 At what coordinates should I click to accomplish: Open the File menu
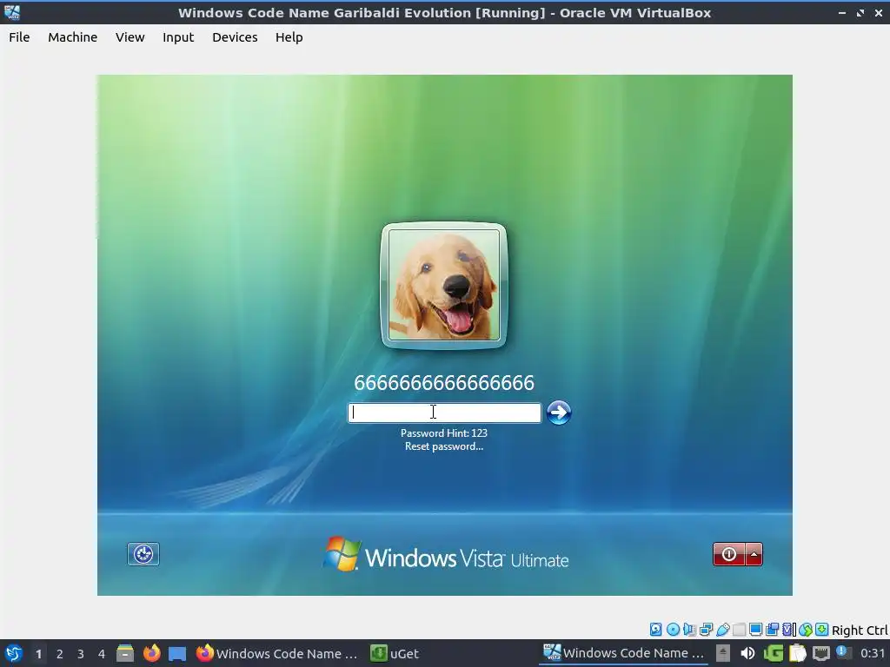19,37
